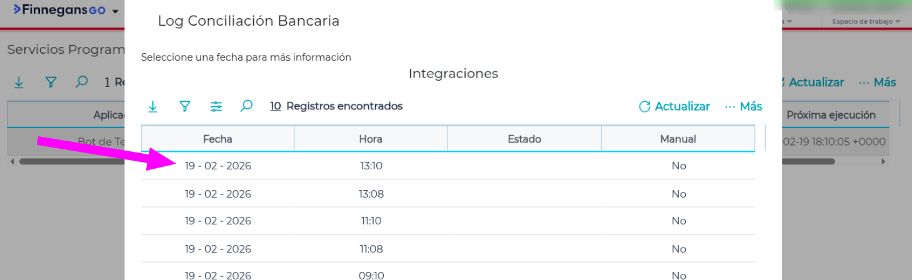Click the Hora column header
The image size is (912, 280).
pyautogui.click(x=371, y=139)
